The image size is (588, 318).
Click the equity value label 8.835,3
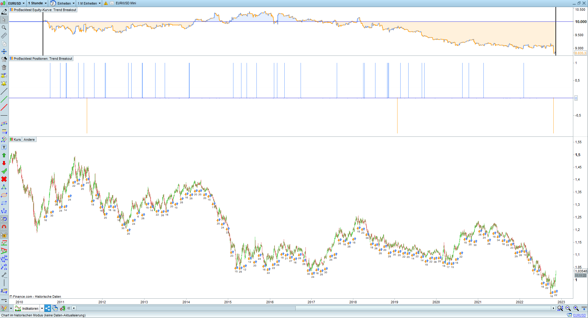click(x=580, y=53)
